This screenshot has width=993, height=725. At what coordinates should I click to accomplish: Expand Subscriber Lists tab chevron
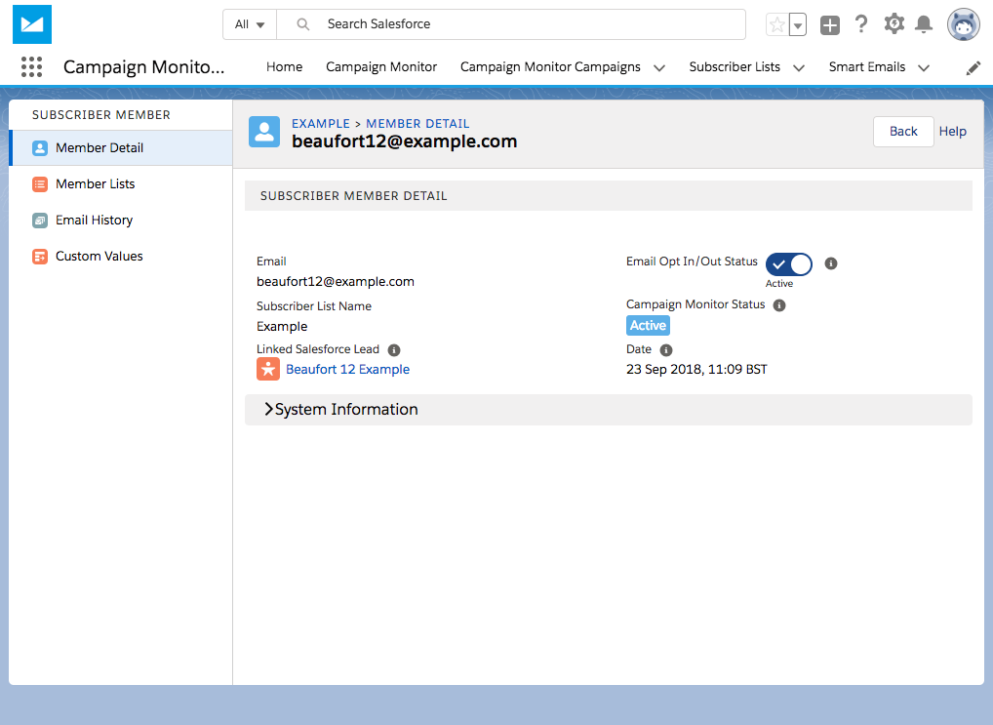[x=799, y=67]
